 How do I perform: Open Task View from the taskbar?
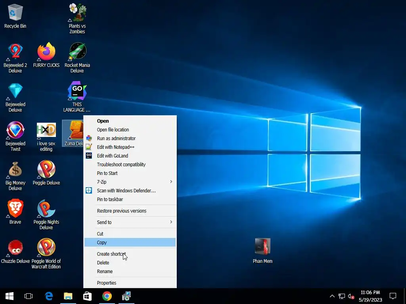29,296
